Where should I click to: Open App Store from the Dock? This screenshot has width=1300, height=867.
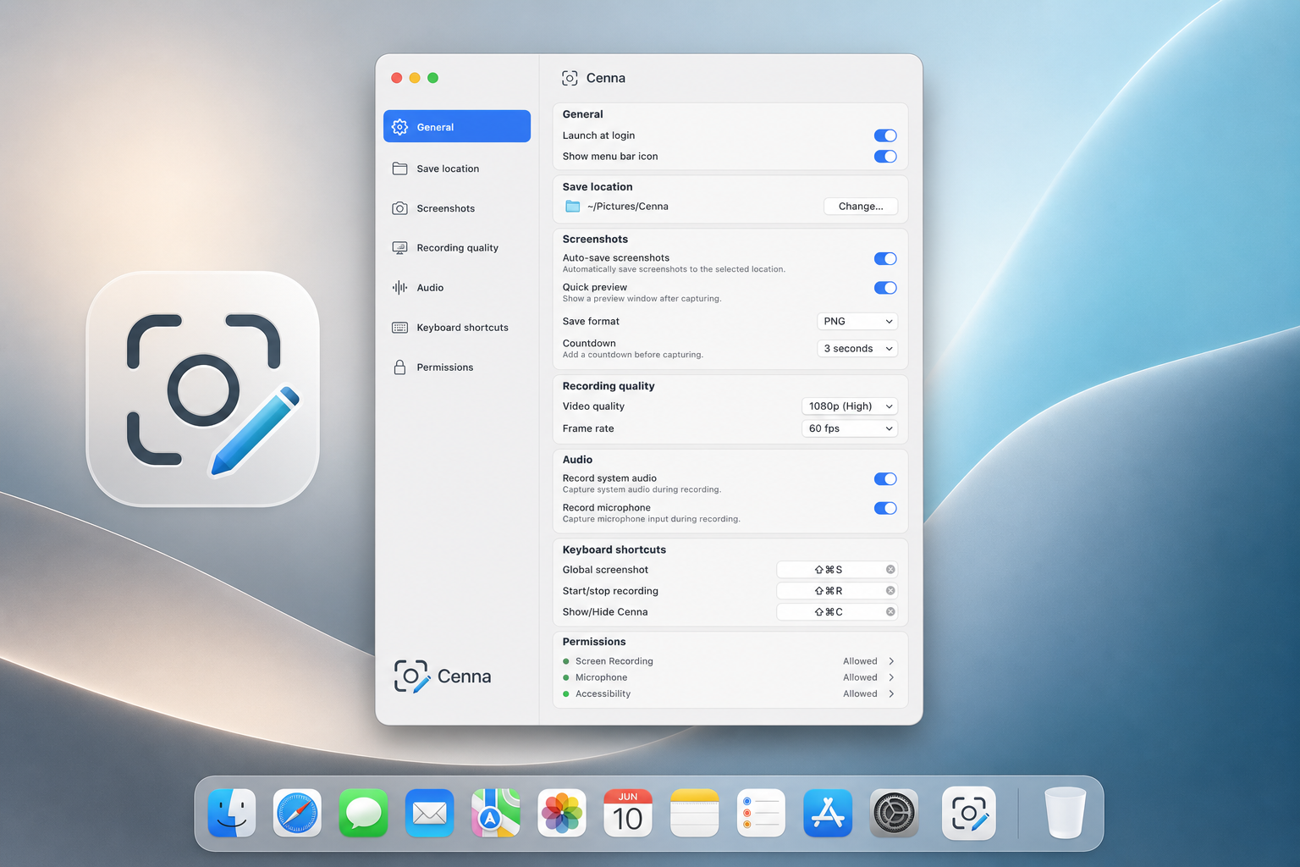point(828,814)
